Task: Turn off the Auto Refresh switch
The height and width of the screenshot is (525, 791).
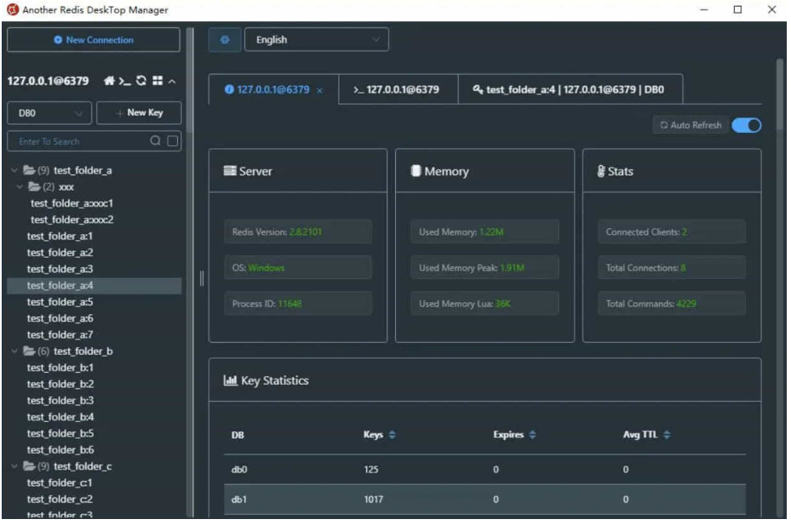Action: click(x=747, y=126)
